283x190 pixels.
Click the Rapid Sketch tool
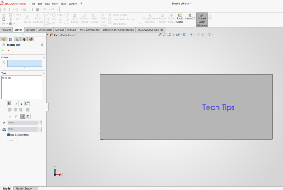[180, 18]
